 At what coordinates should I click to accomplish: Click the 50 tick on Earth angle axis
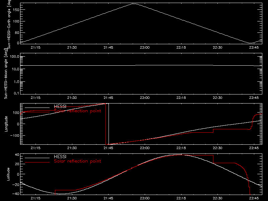pos(17,32)
